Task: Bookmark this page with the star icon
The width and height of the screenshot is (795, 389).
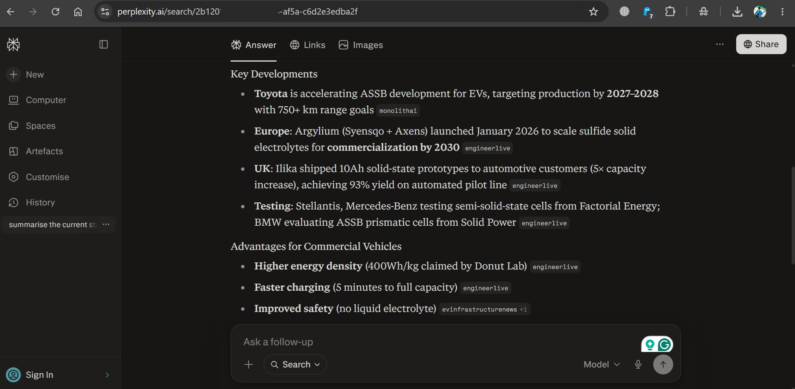Action: pyautogui.click(x=594, y=12)
